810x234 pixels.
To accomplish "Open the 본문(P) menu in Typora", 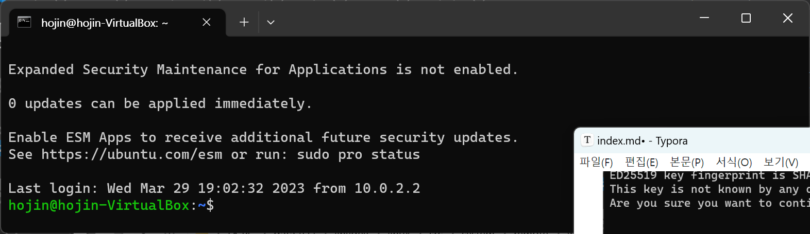I will (x=686, y=163).
